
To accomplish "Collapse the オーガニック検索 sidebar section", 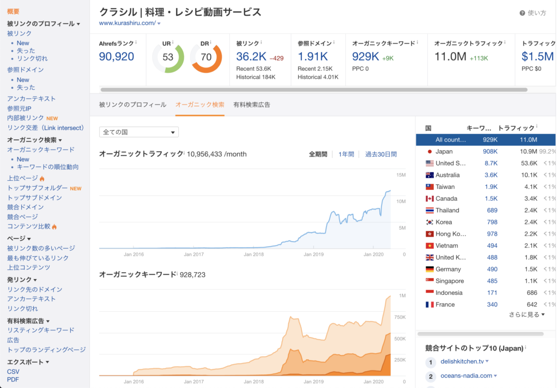I will 60,140.
